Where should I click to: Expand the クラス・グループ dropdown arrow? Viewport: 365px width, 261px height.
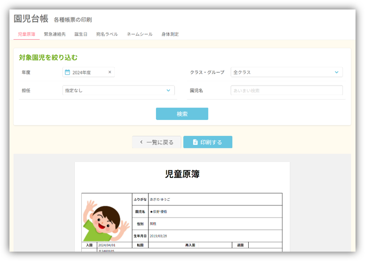point(336,72)
